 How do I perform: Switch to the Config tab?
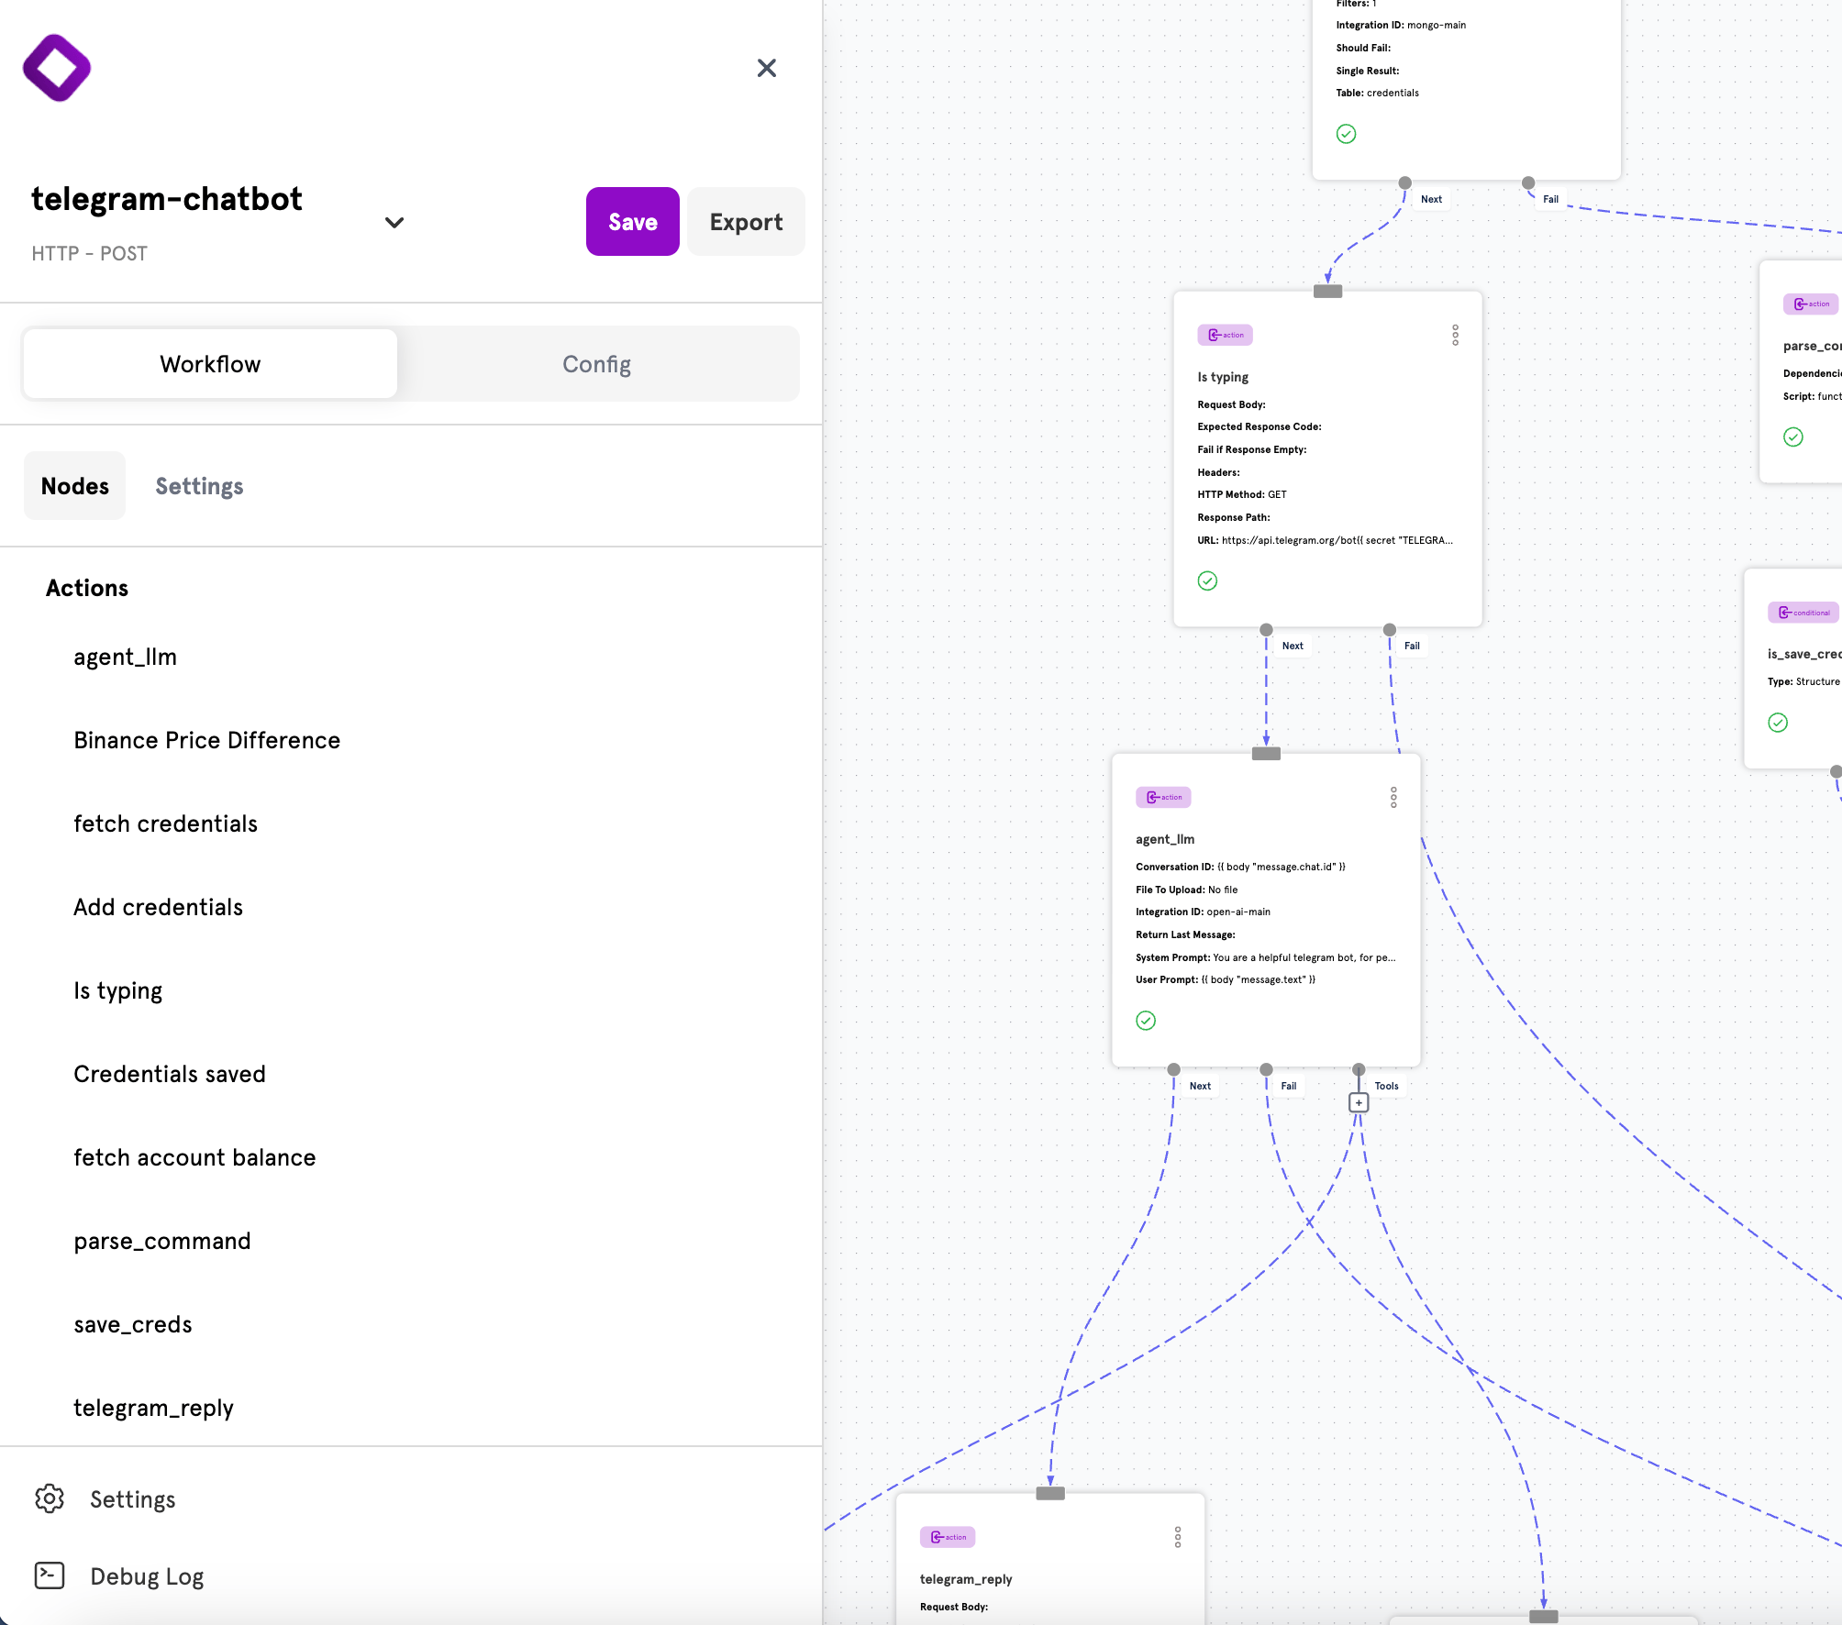[x=596, y=364]
